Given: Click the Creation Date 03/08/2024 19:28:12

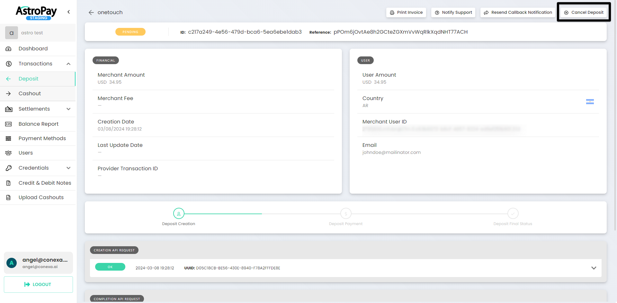Looking at the screenshot, I should pyautogui.click(x=120, y=129).
